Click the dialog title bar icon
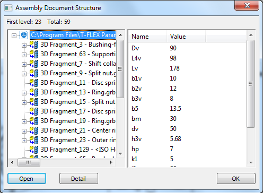 (8, 8)
